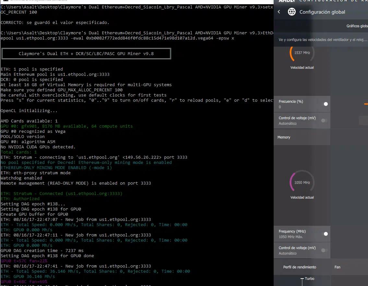The width and height of the screenshot is (368, 286).
Task: Click the 1050 MHz speed gauge
Action: [x=302, y=183]
